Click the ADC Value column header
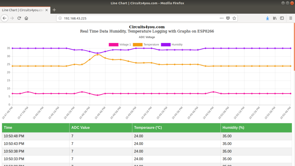 click(x=80, y=128)
